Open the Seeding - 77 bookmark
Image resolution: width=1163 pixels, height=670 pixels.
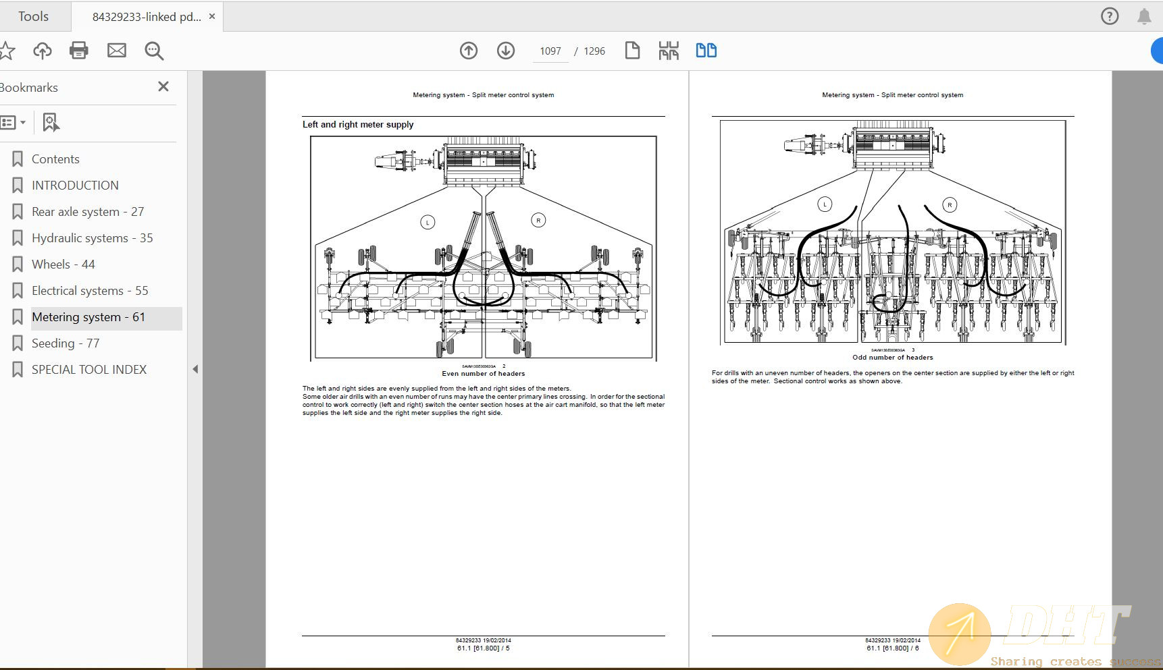point(66,343)
